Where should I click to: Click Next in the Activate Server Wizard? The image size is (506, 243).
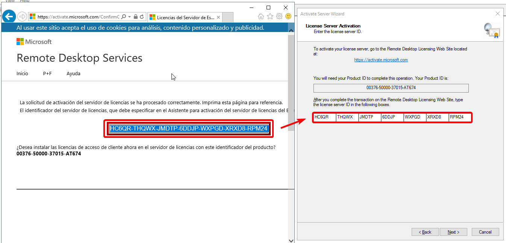(453, 232)
